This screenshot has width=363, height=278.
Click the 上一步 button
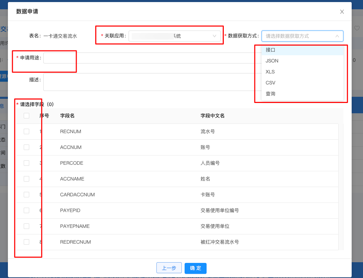coord(169,268)
